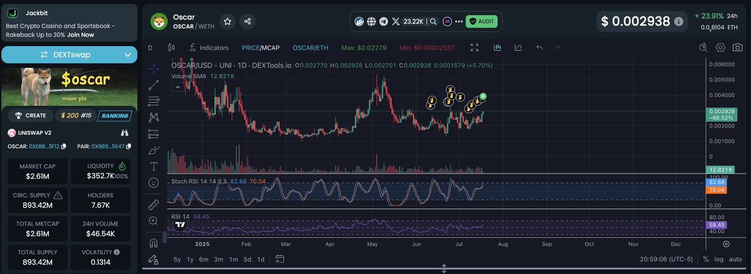Set chart range to 5y
Viewport: 751px width, 274px height.
click(x=177, y=259)
